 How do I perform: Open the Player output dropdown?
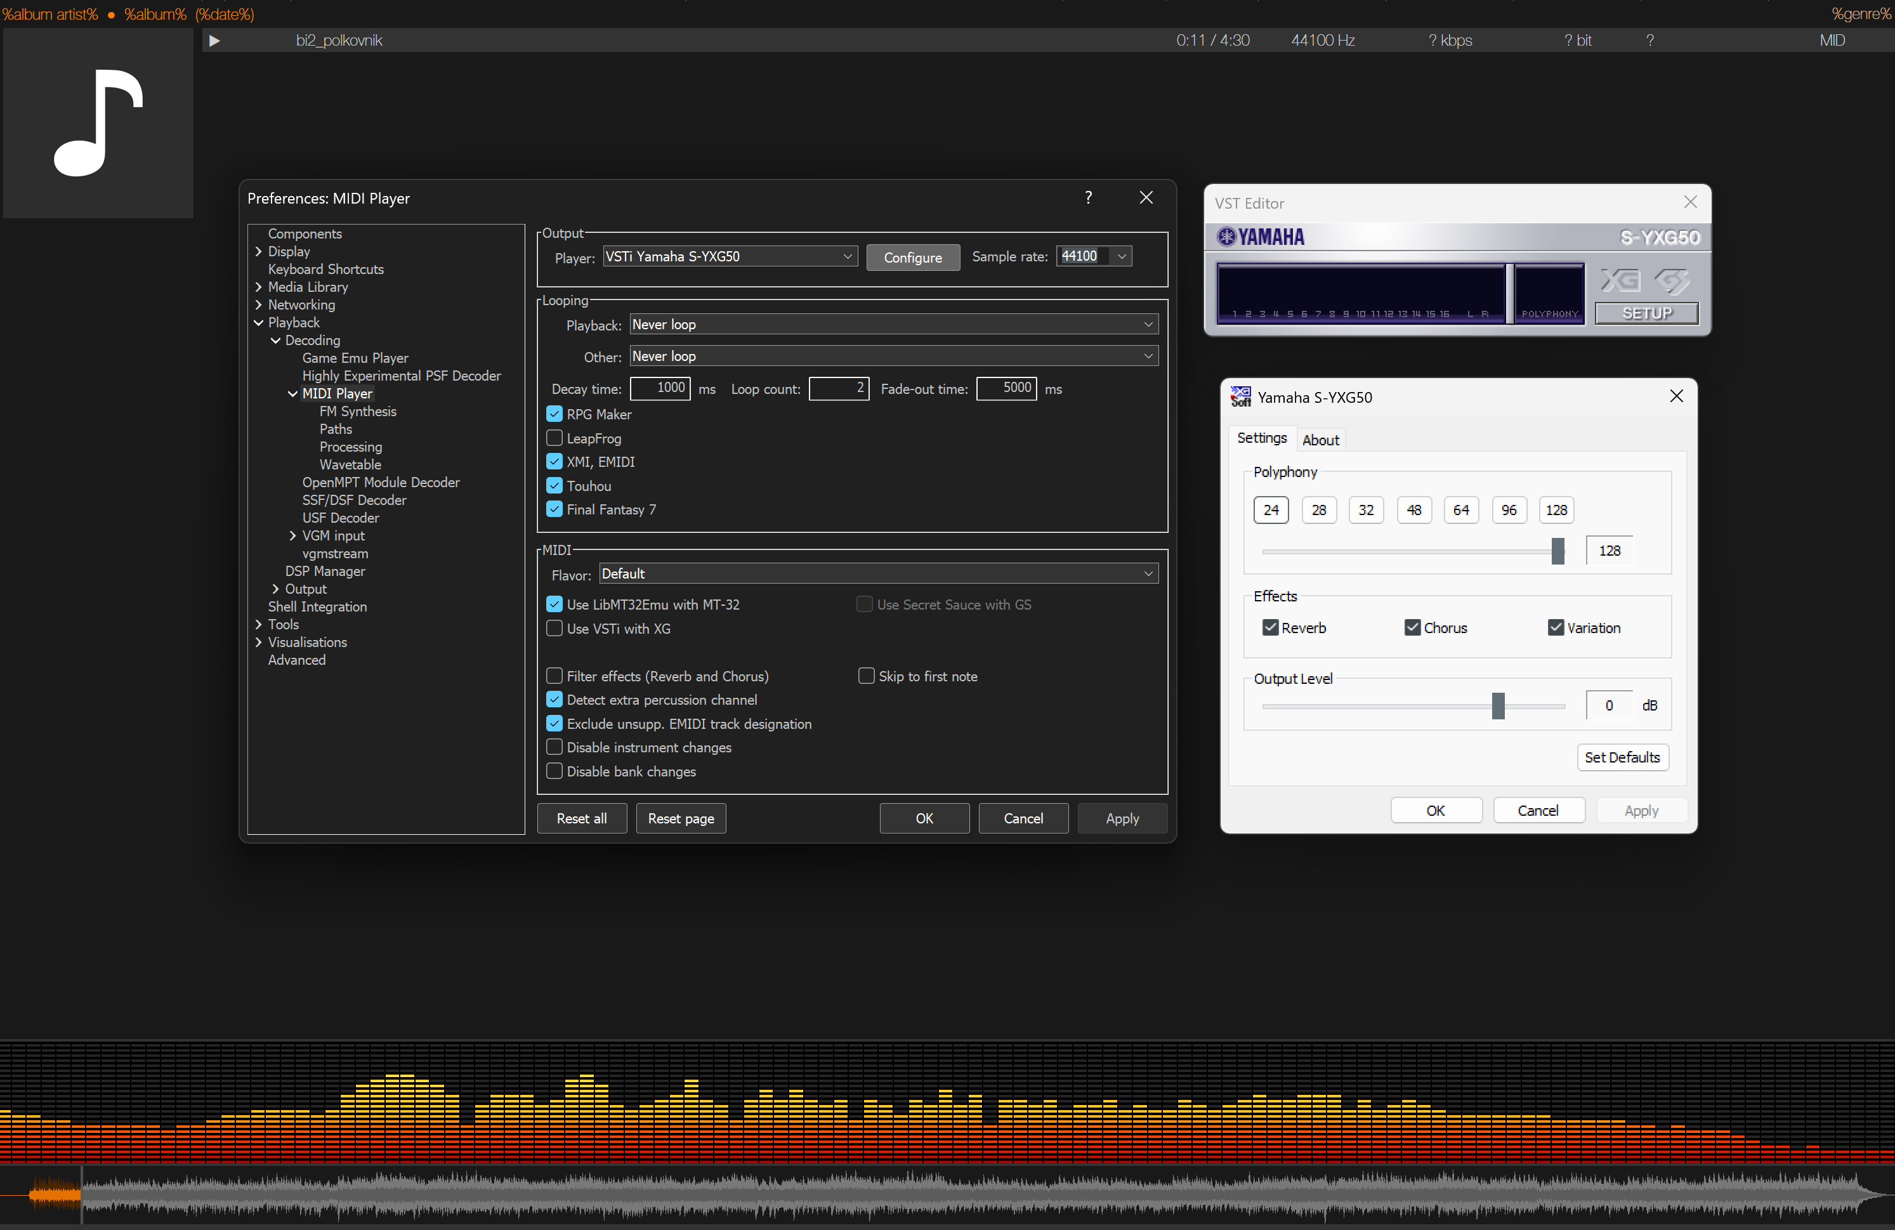tap(730, 256)
